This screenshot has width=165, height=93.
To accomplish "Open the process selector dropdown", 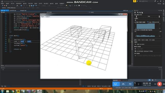I will coord(23,8).
